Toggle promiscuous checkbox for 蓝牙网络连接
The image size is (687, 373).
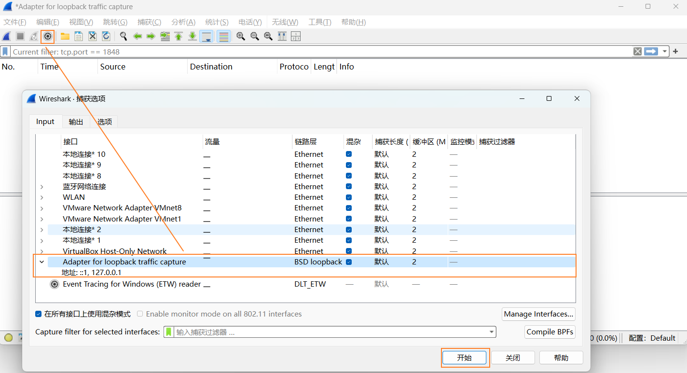(x=349, y=187)
